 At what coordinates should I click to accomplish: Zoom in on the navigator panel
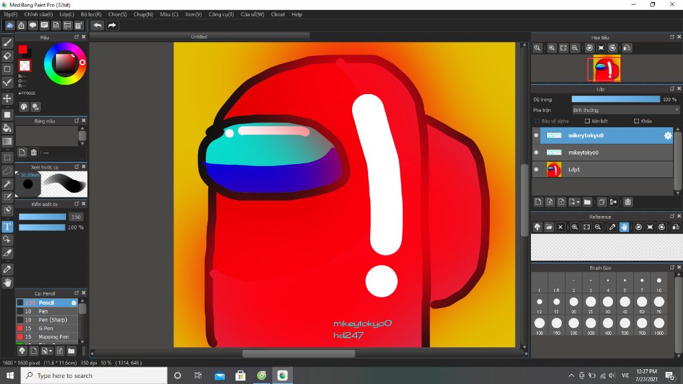(552, 48)
